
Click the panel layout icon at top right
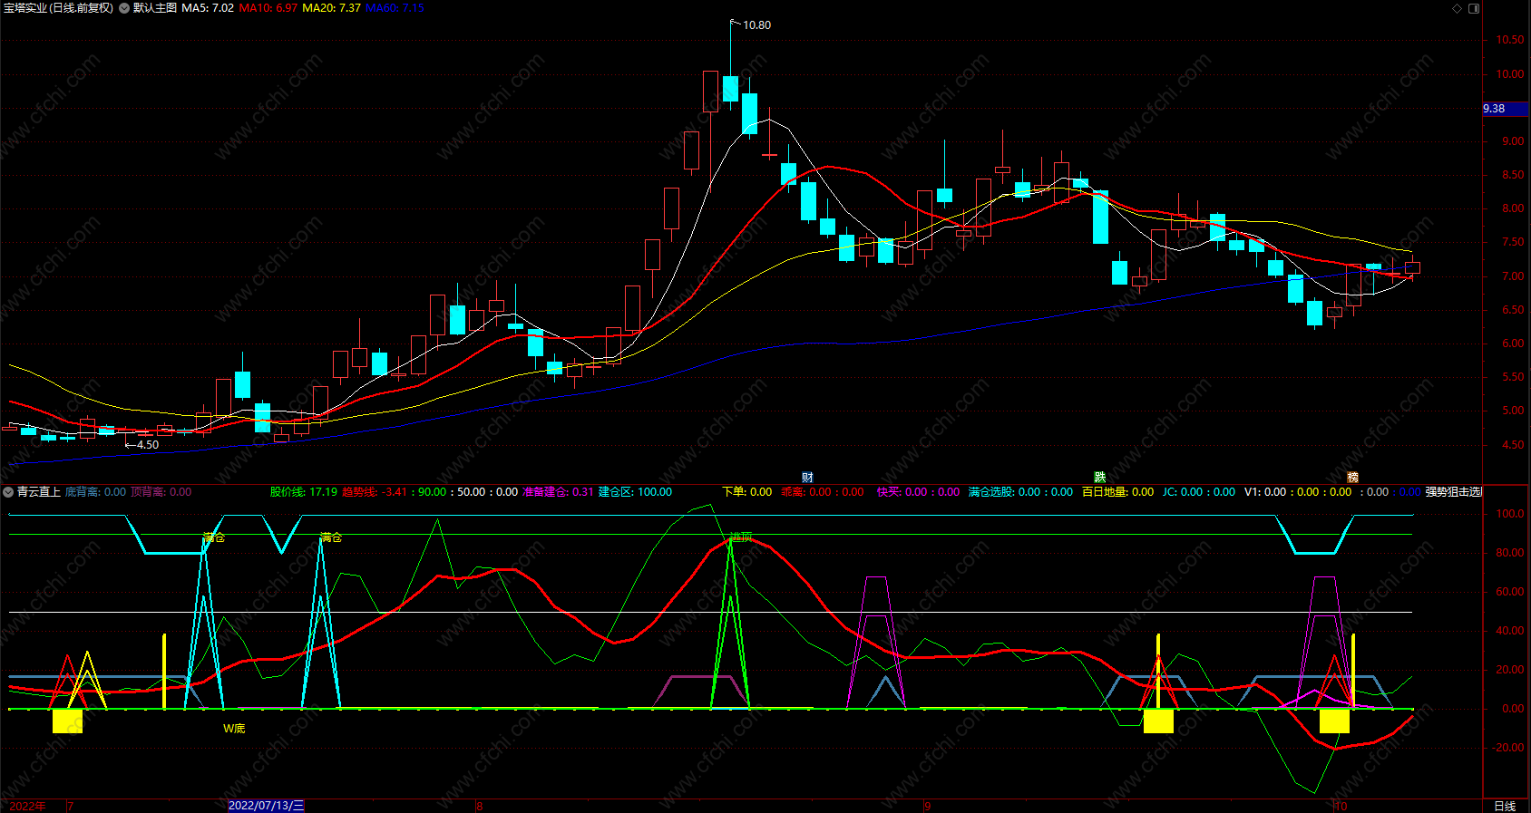(1474, 8)
